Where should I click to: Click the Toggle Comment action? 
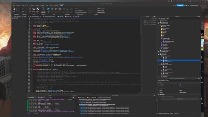pyautogui.click(x=100, y=8)
